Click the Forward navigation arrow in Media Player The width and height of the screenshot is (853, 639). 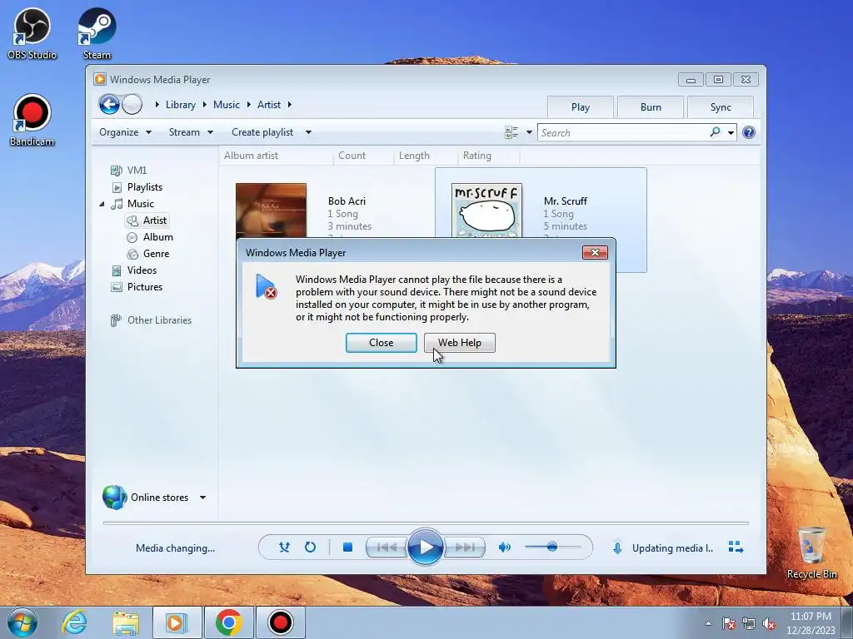132,104
